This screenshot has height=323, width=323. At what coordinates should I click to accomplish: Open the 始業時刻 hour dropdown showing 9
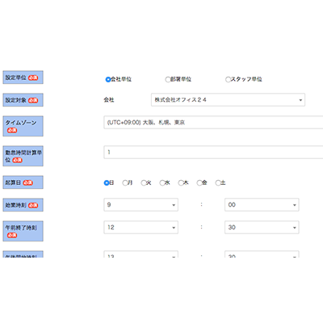pyautogui.click(x=141, y=205)
